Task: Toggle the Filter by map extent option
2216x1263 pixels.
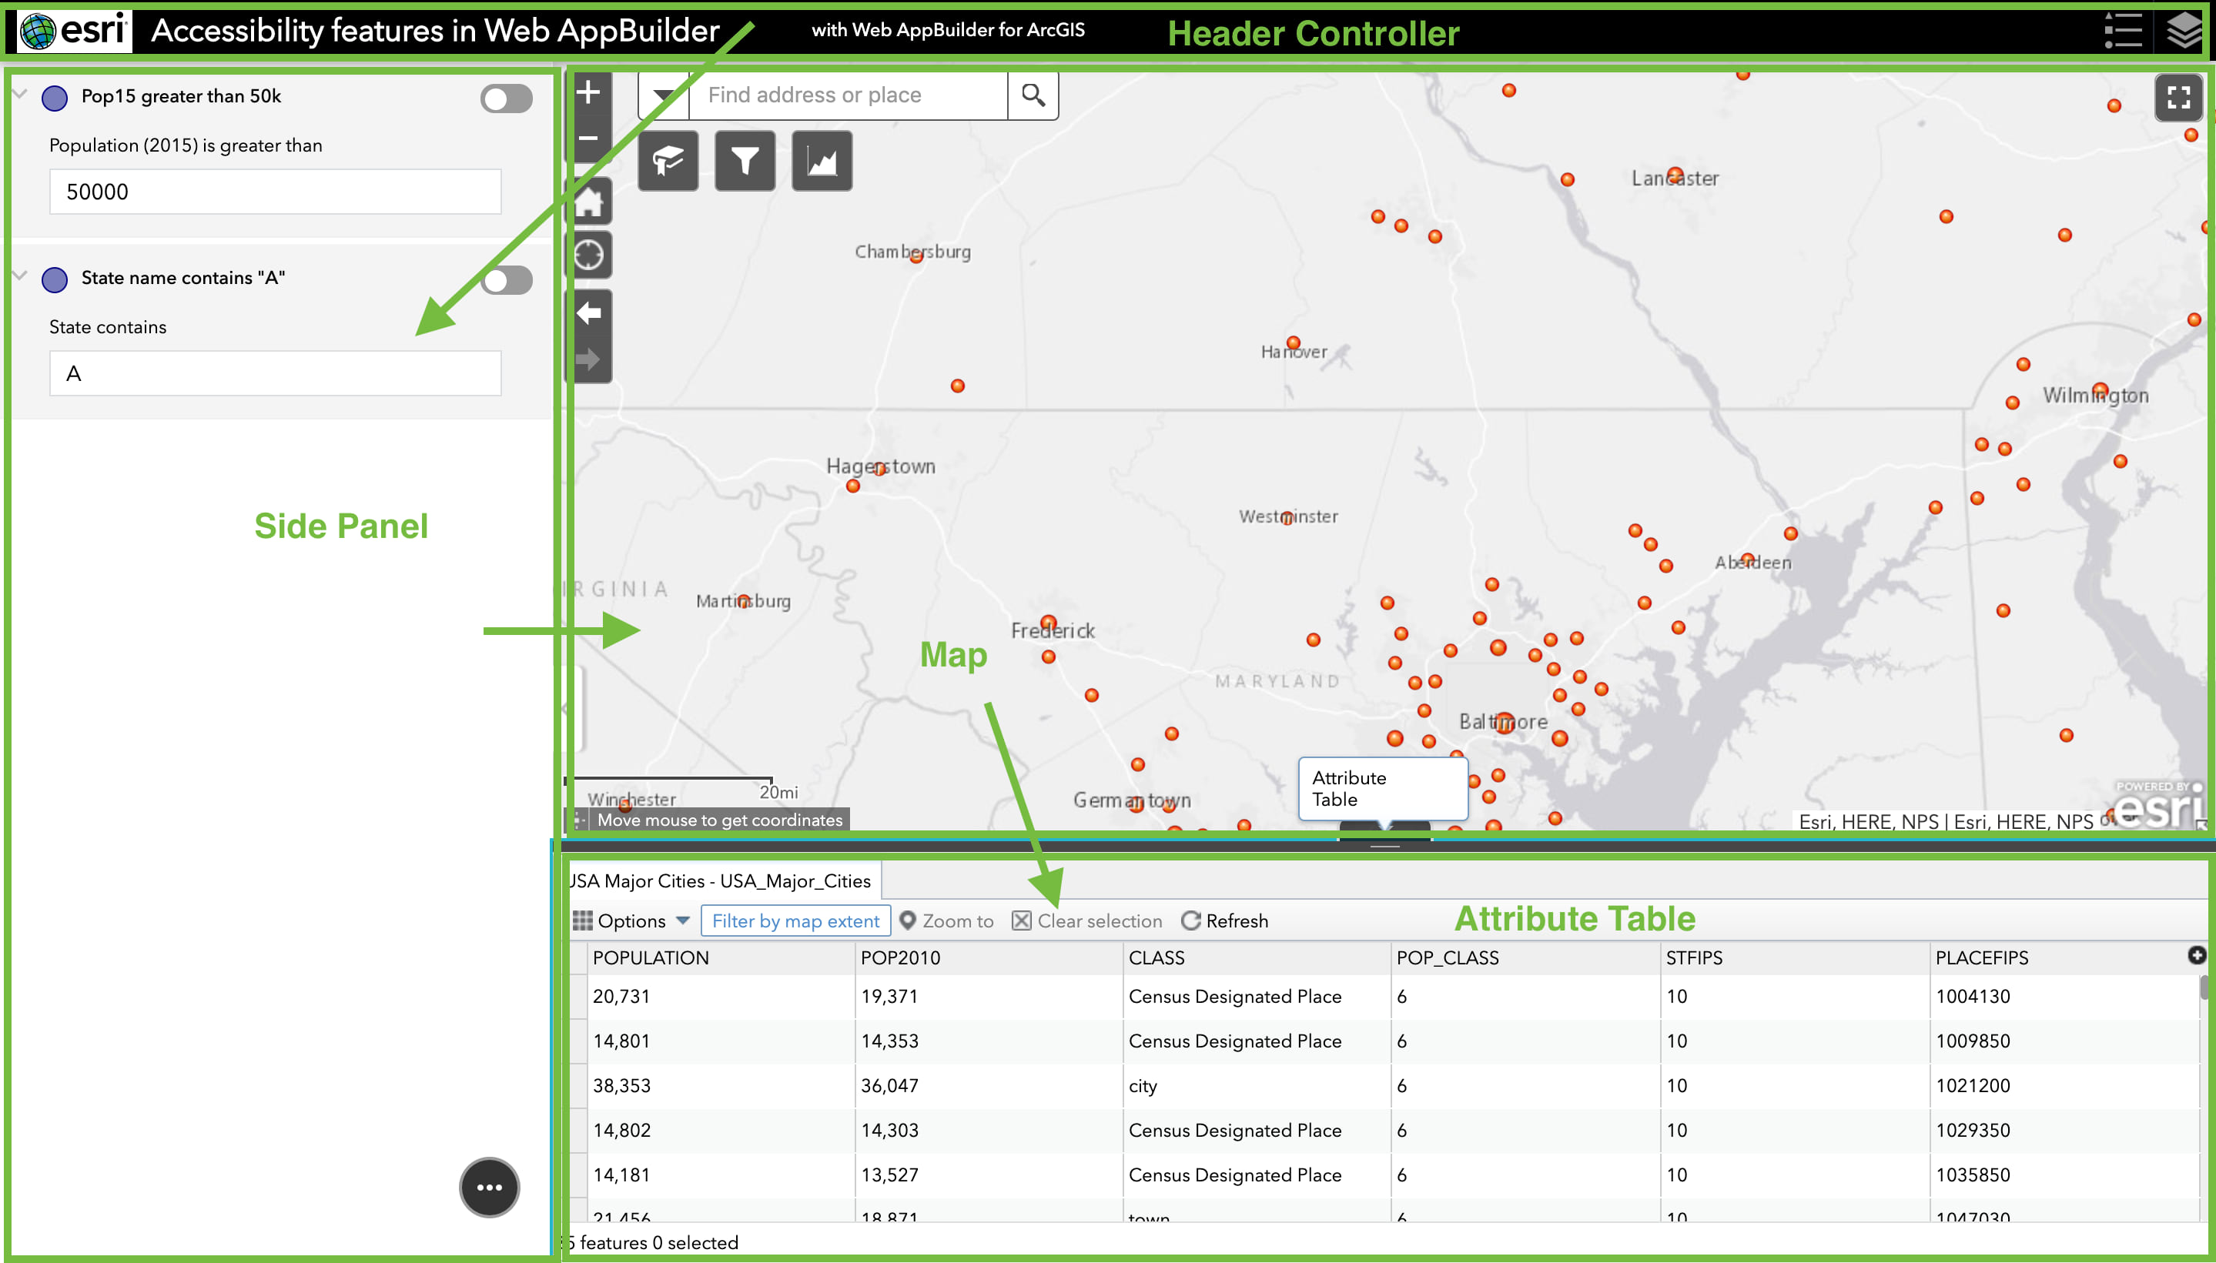Action: [x=795, y=921]
